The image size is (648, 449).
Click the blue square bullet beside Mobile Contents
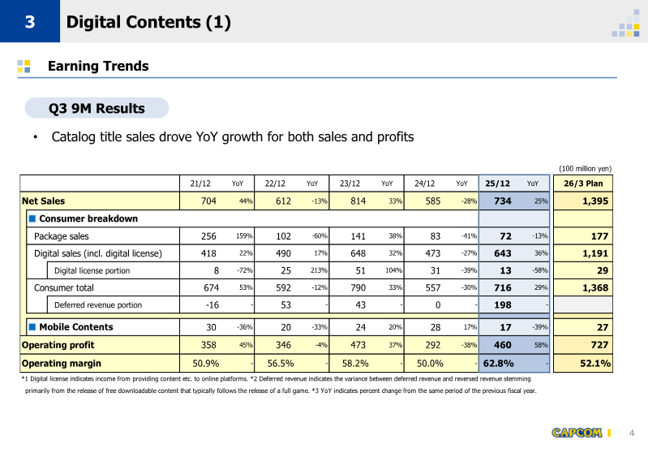(32, 327)
